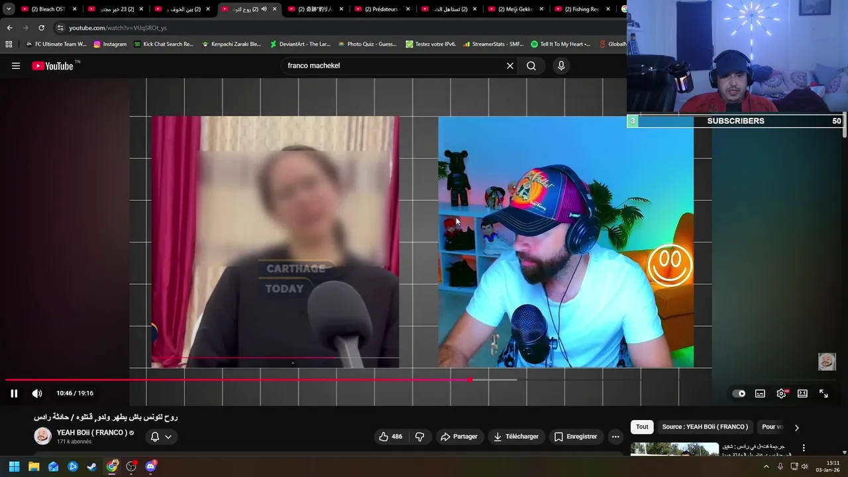The height and width of the screenshot is (477, 848).
Task: Go back in browser
Action: 9,28
